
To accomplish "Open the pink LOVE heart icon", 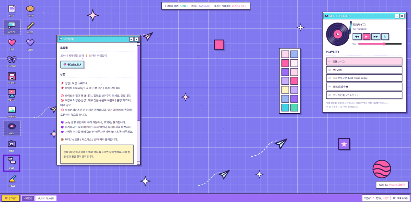I will pos(12,44).
